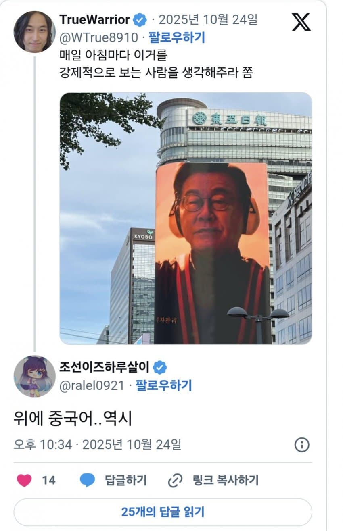The image size is (343, 531).
Task: Click the blue reply bubble icon
Action: [87, 481]
